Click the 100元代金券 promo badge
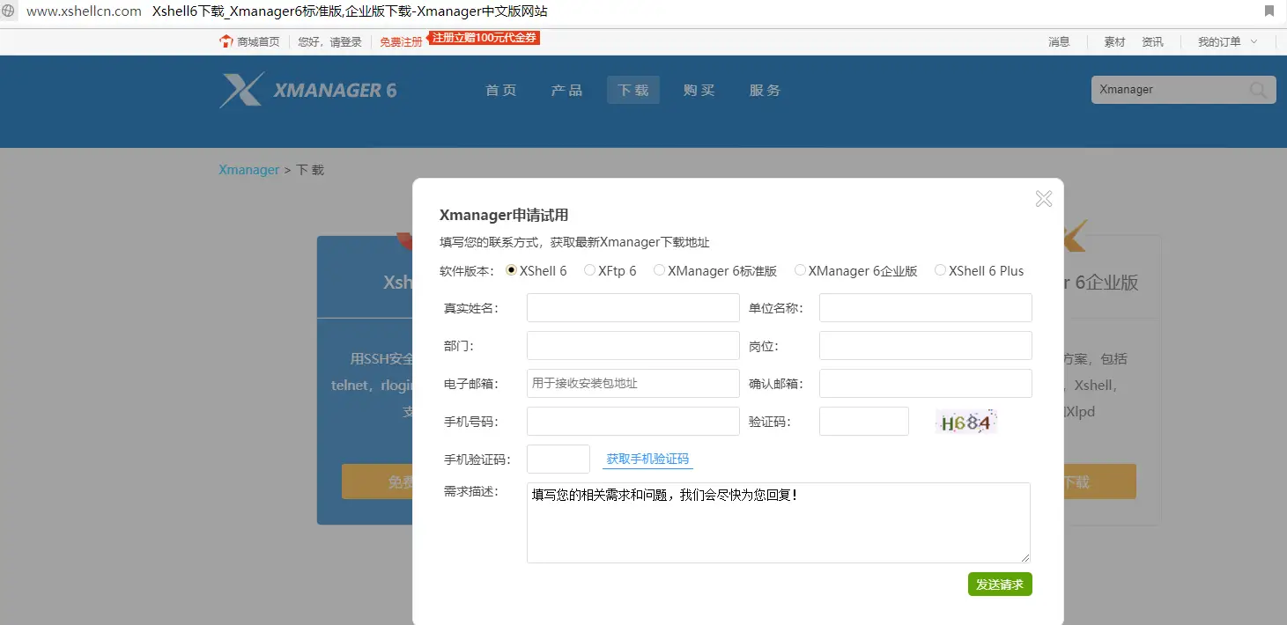The image size is (1287, 625). coord(483,38)
